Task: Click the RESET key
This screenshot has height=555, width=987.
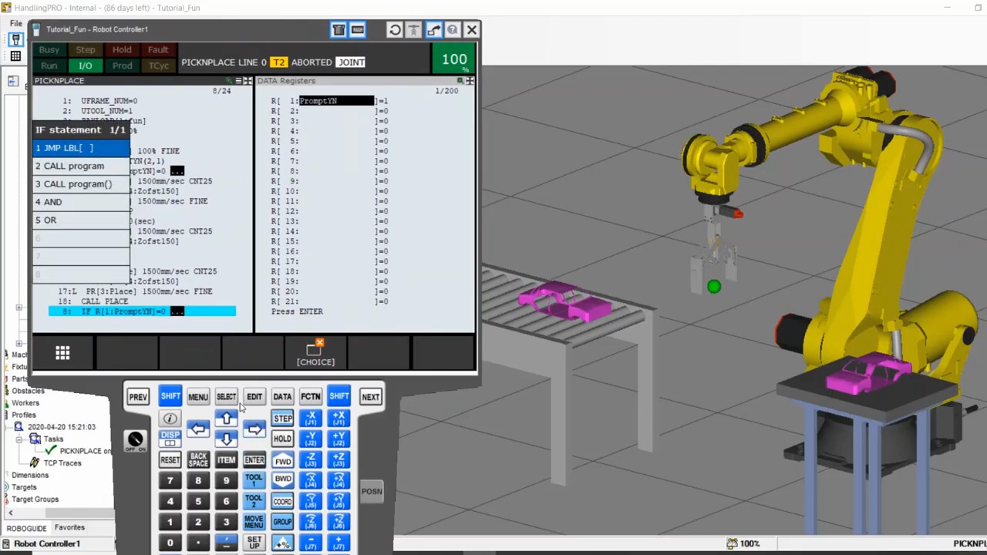Action: click(170, 460)
